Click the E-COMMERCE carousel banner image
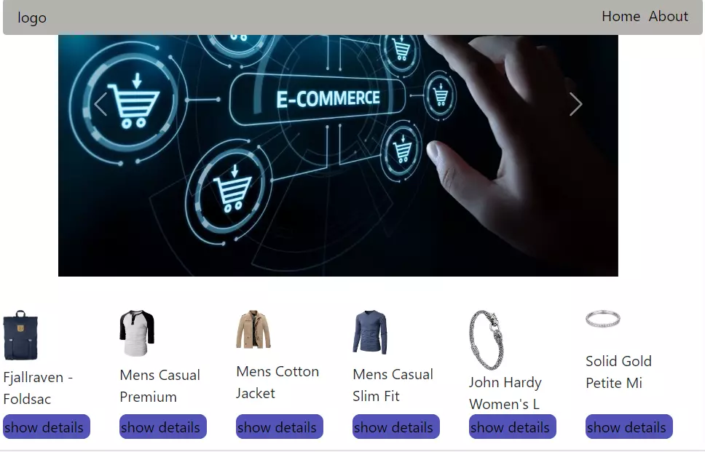This screenshot has height=452, width=705. click(338, 156)
